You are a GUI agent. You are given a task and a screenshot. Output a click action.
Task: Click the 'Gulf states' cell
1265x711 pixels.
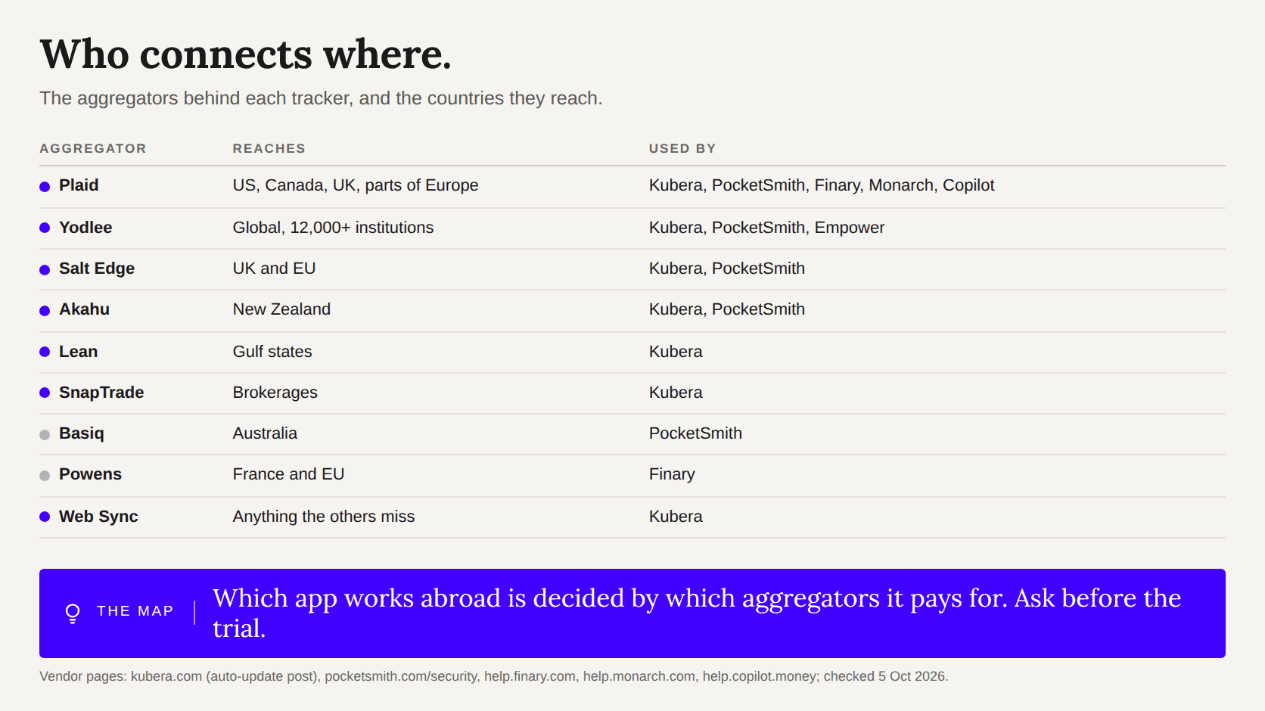tap(272, 352)
